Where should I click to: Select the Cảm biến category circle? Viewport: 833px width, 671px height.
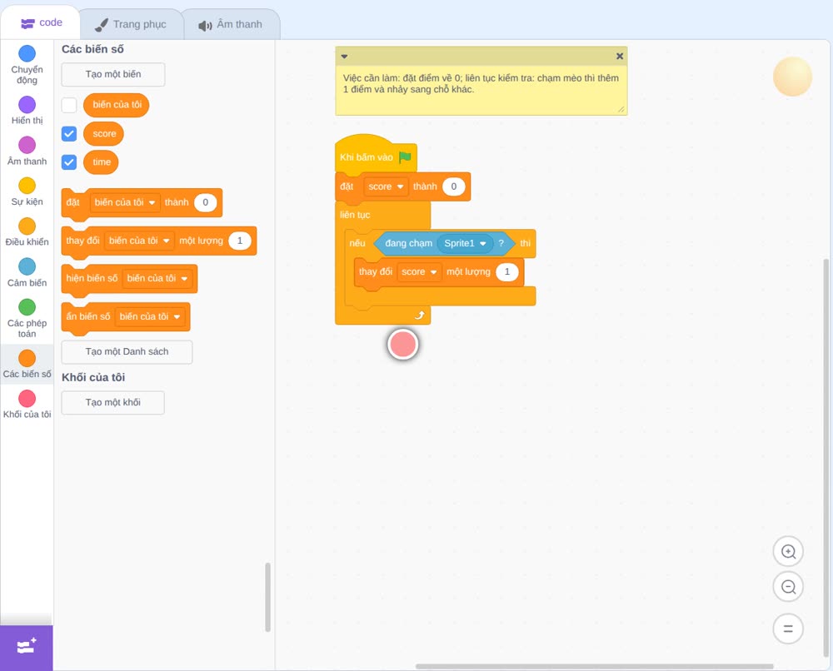(x=27, y=266)
